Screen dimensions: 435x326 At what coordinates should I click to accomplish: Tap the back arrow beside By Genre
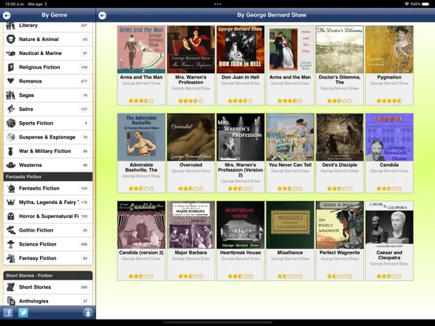(6, 16)
